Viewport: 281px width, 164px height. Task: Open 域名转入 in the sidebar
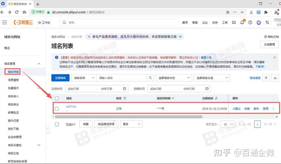coord(13,96)
